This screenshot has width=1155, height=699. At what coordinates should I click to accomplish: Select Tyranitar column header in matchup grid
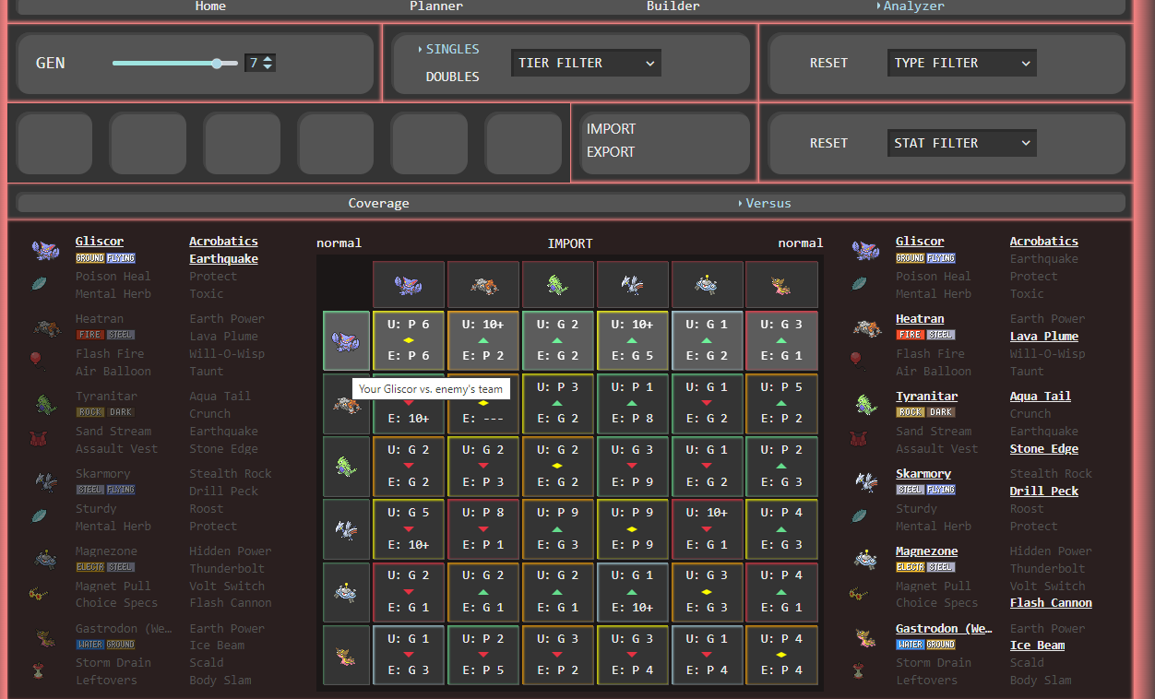pos(558,284)
